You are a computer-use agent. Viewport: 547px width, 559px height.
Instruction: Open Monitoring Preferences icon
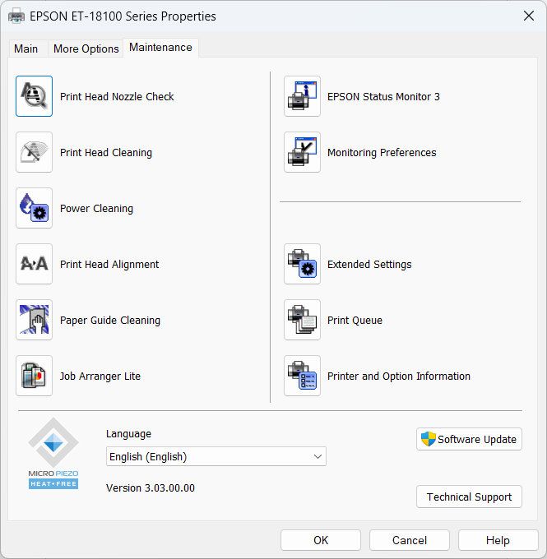coord(302,152)
